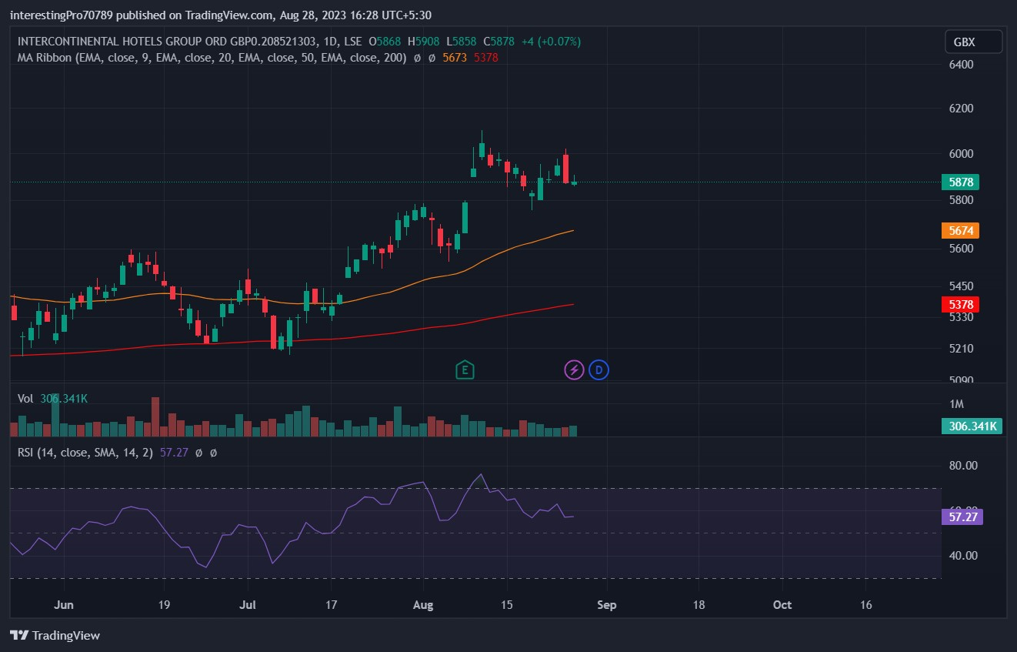Click the open price O5868
The width and height of the screenshot is (1017, 652).
[x=385, y=42]
